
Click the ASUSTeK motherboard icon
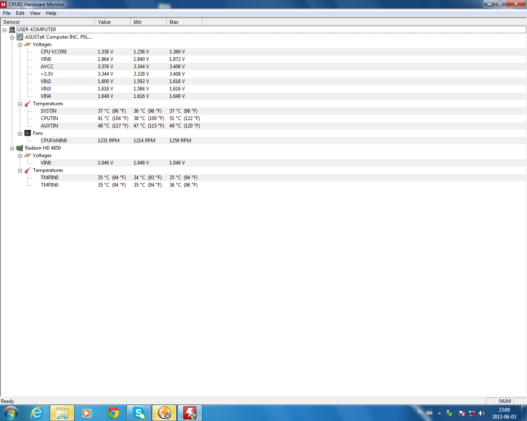[20, 37]
